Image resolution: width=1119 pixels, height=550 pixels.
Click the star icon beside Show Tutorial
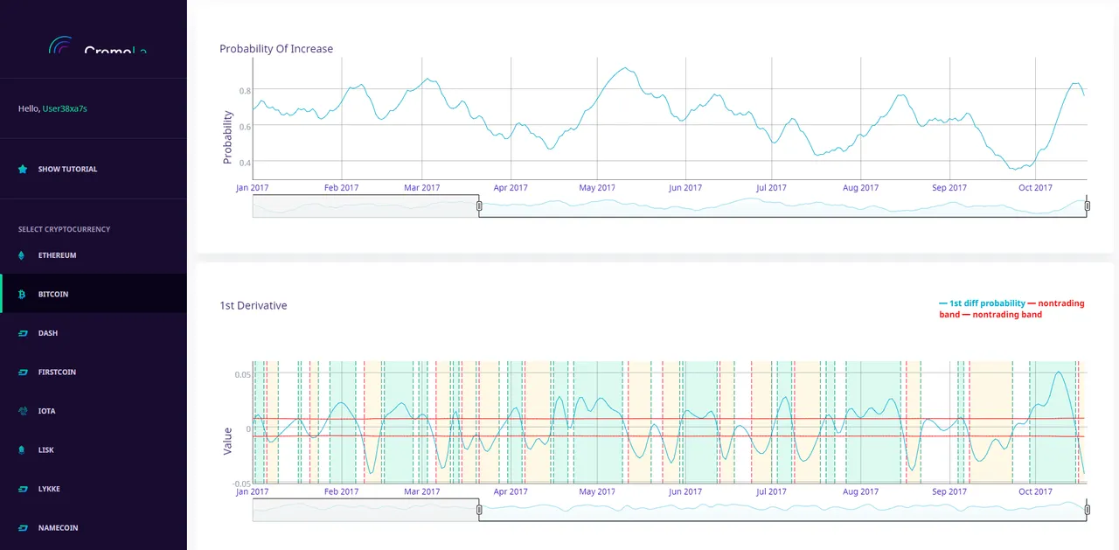pos(23,169)
